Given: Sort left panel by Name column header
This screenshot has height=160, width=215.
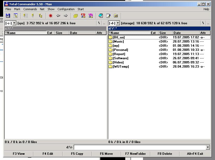Looking at the screenshot, I should (x=26, y=33).
